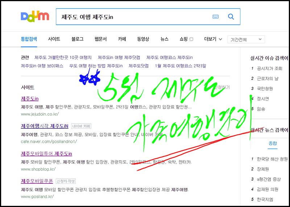Click news keyword 한국지엠
290x207 pixels.
pyautogui.click(x=265, y=199)
